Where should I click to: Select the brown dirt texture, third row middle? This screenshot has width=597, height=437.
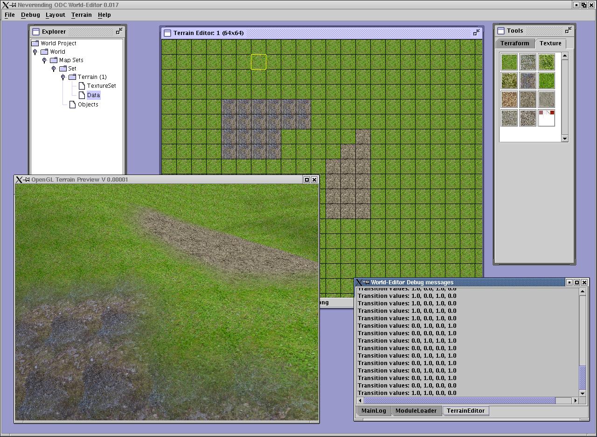coord(528,99)
